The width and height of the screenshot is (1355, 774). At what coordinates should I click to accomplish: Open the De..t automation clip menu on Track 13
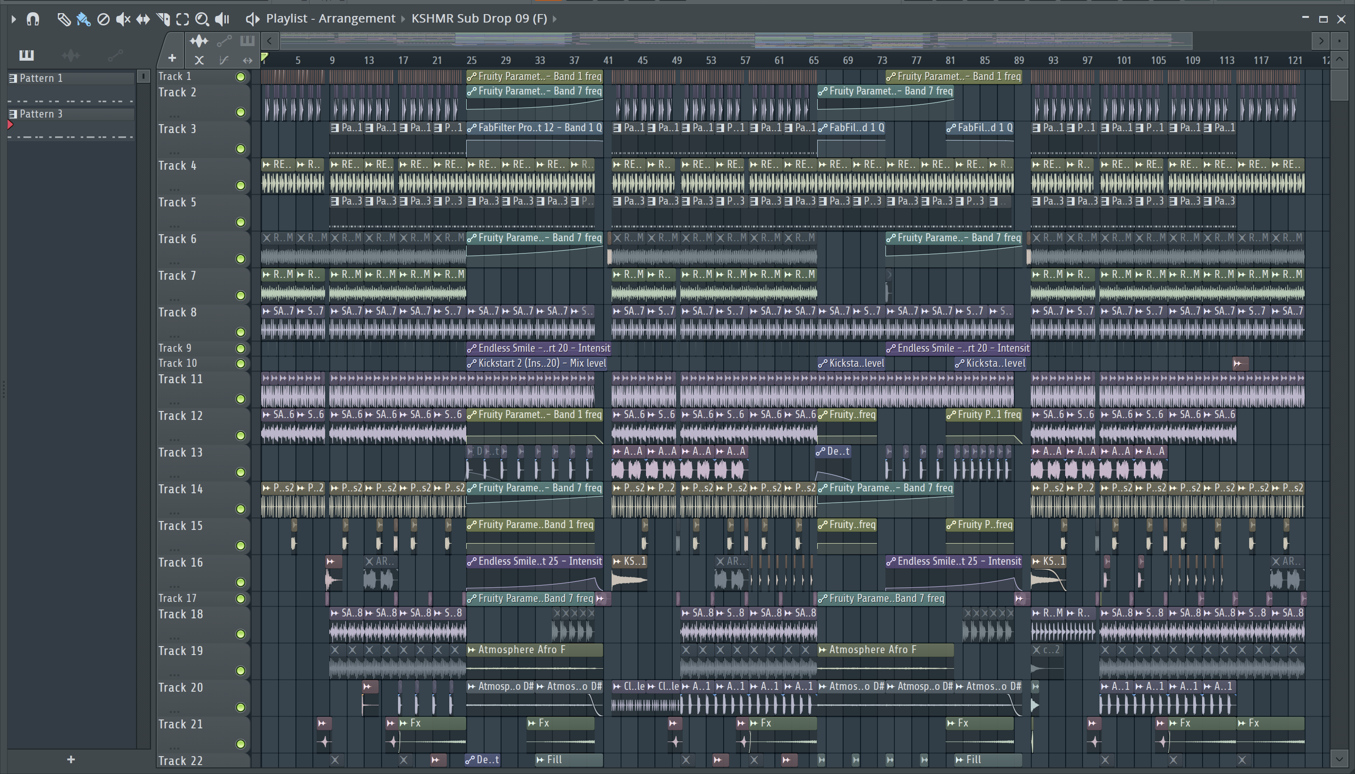coord(821,452)
